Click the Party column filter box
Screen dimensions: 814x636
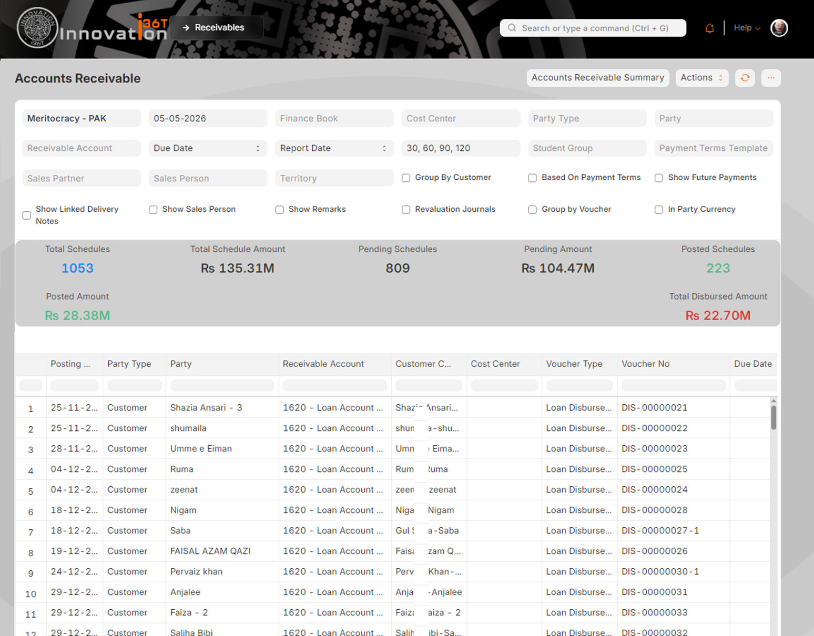click(x=222, y=386)
